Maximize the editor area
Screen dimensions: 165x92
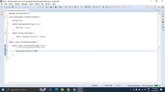click(158, 10)
